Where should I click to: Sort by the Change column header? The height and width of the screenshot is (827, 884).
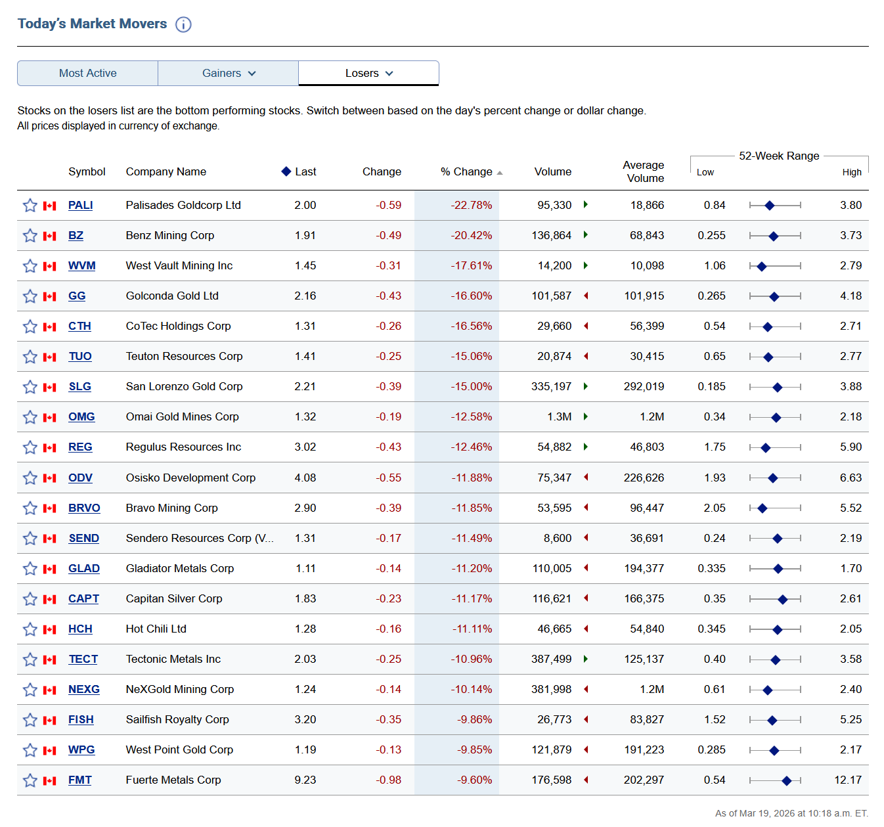[382, 171]
